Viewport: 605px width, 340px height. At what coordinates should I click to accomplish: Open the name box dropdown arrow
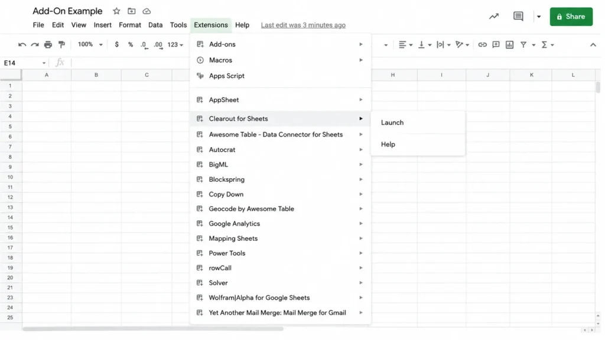point(44,63)
